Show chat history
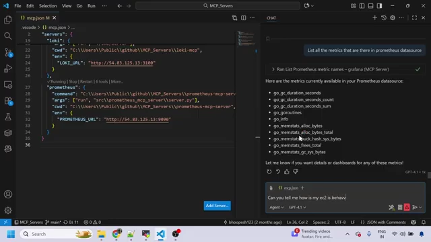The width and height of the screenshot is (431, 242). 384,18
